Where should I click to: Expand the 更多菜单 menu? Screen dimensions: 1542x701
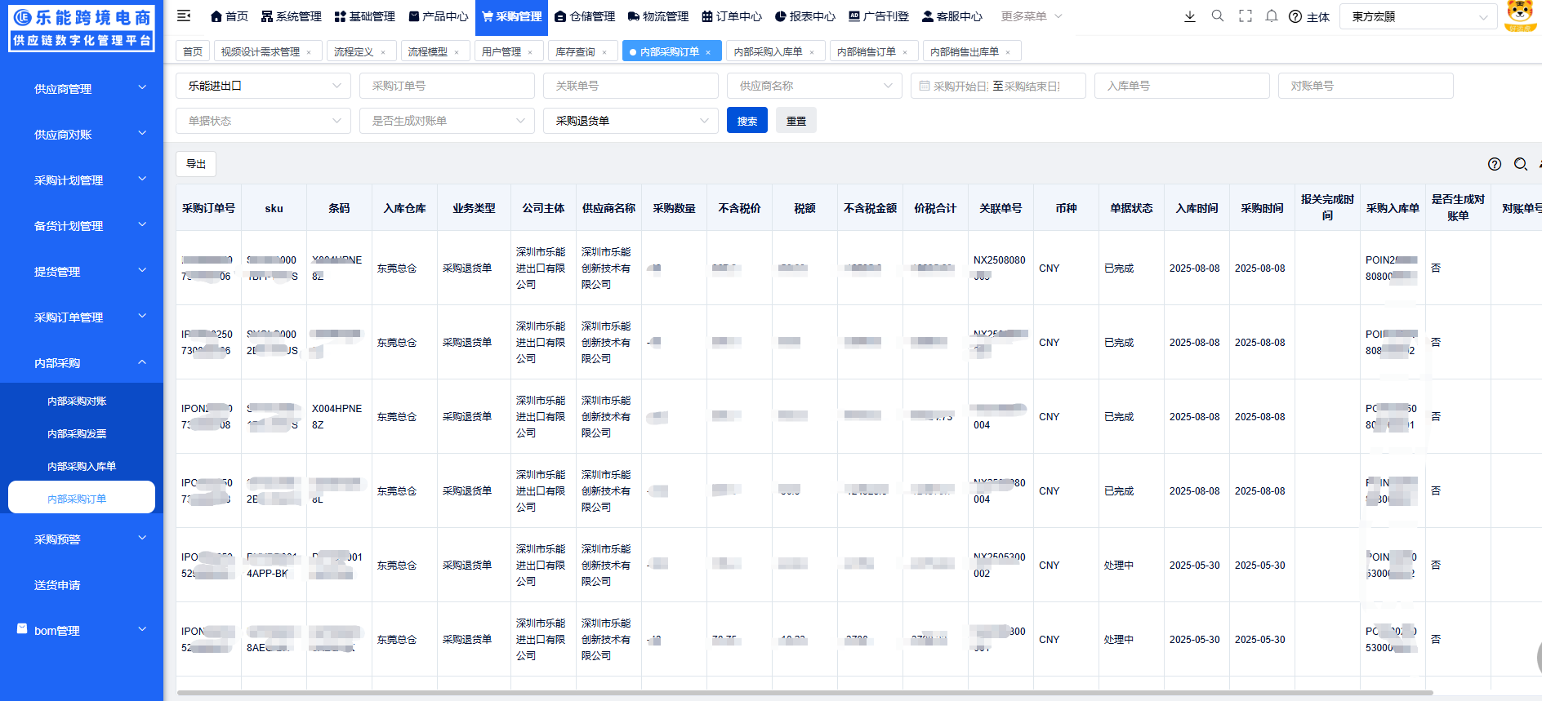(x=1032, y=16)
